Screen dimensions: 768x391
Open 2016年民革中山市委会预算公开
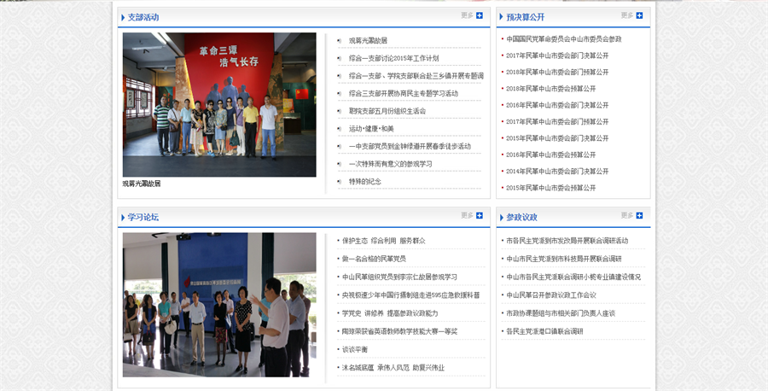click(x=551, y=155)
